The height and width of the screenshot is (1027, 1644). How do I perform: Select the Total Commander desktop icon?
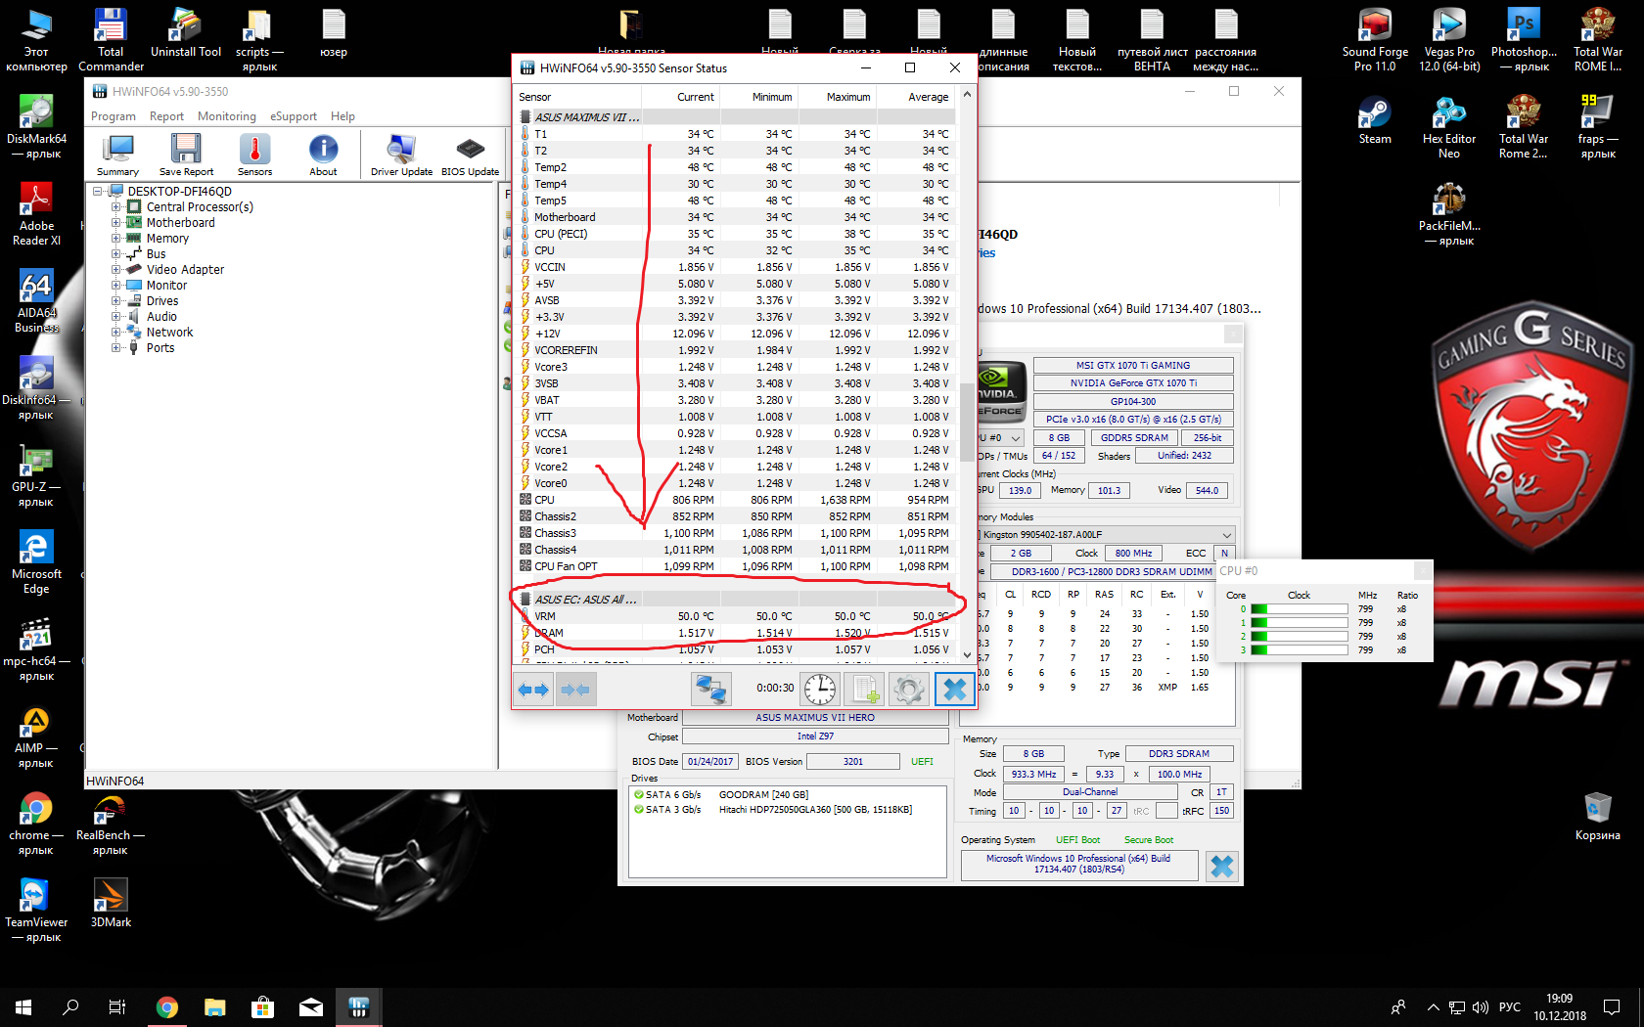pos(111,40)
